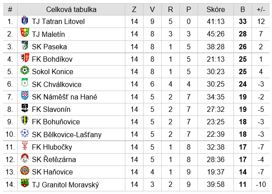Select the SK Náměšť na Hané crest

tap(25, 95)
